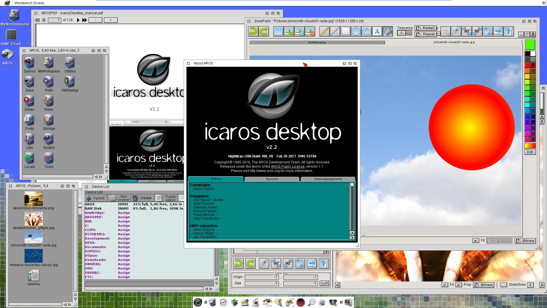547x308 pixels.
Task: Switch to the Acknowledgements tab in About AROS
Action: pos(328,179)
